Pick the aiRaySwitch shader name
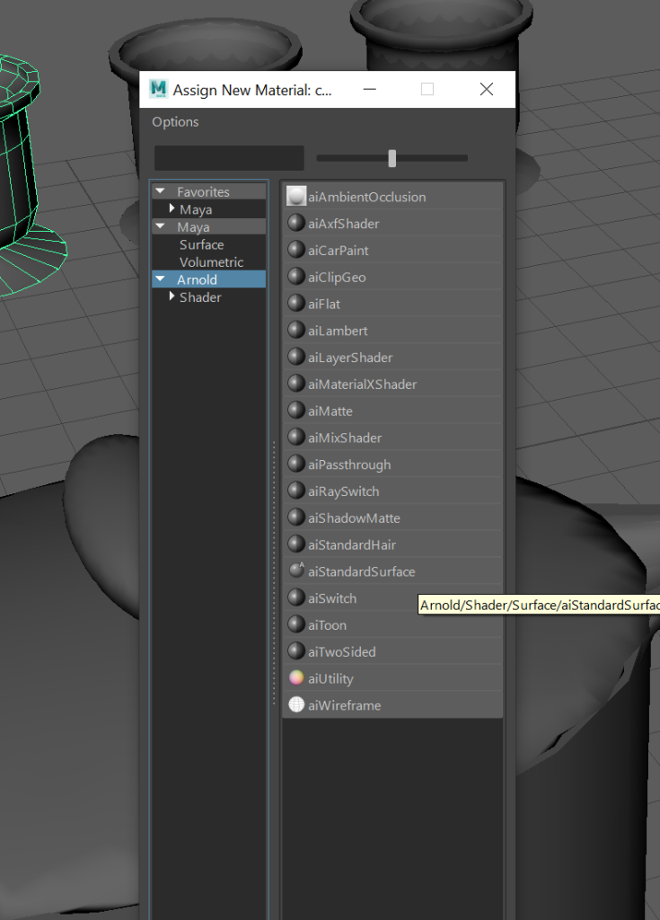This screenshot has width=660, height=920. [344, 491]
